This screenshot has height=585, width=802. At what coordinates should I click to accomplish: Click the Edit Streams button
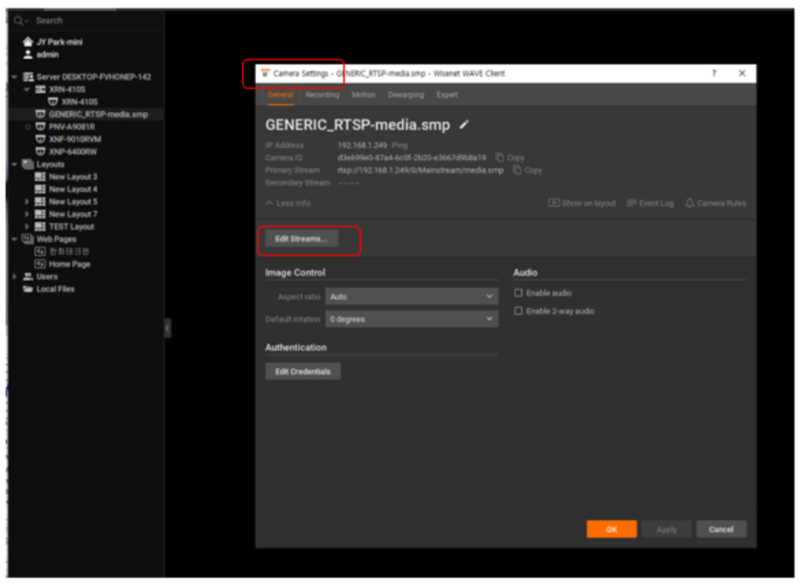pyautogui.click(x=301, y=239)
